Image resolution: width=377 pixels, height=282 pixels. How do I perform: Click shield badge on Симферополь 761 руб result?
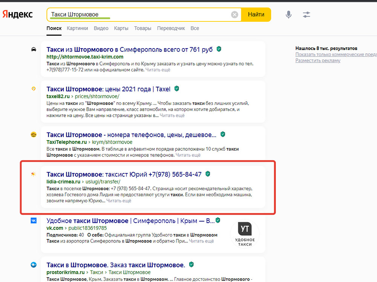tap(219, 49)
